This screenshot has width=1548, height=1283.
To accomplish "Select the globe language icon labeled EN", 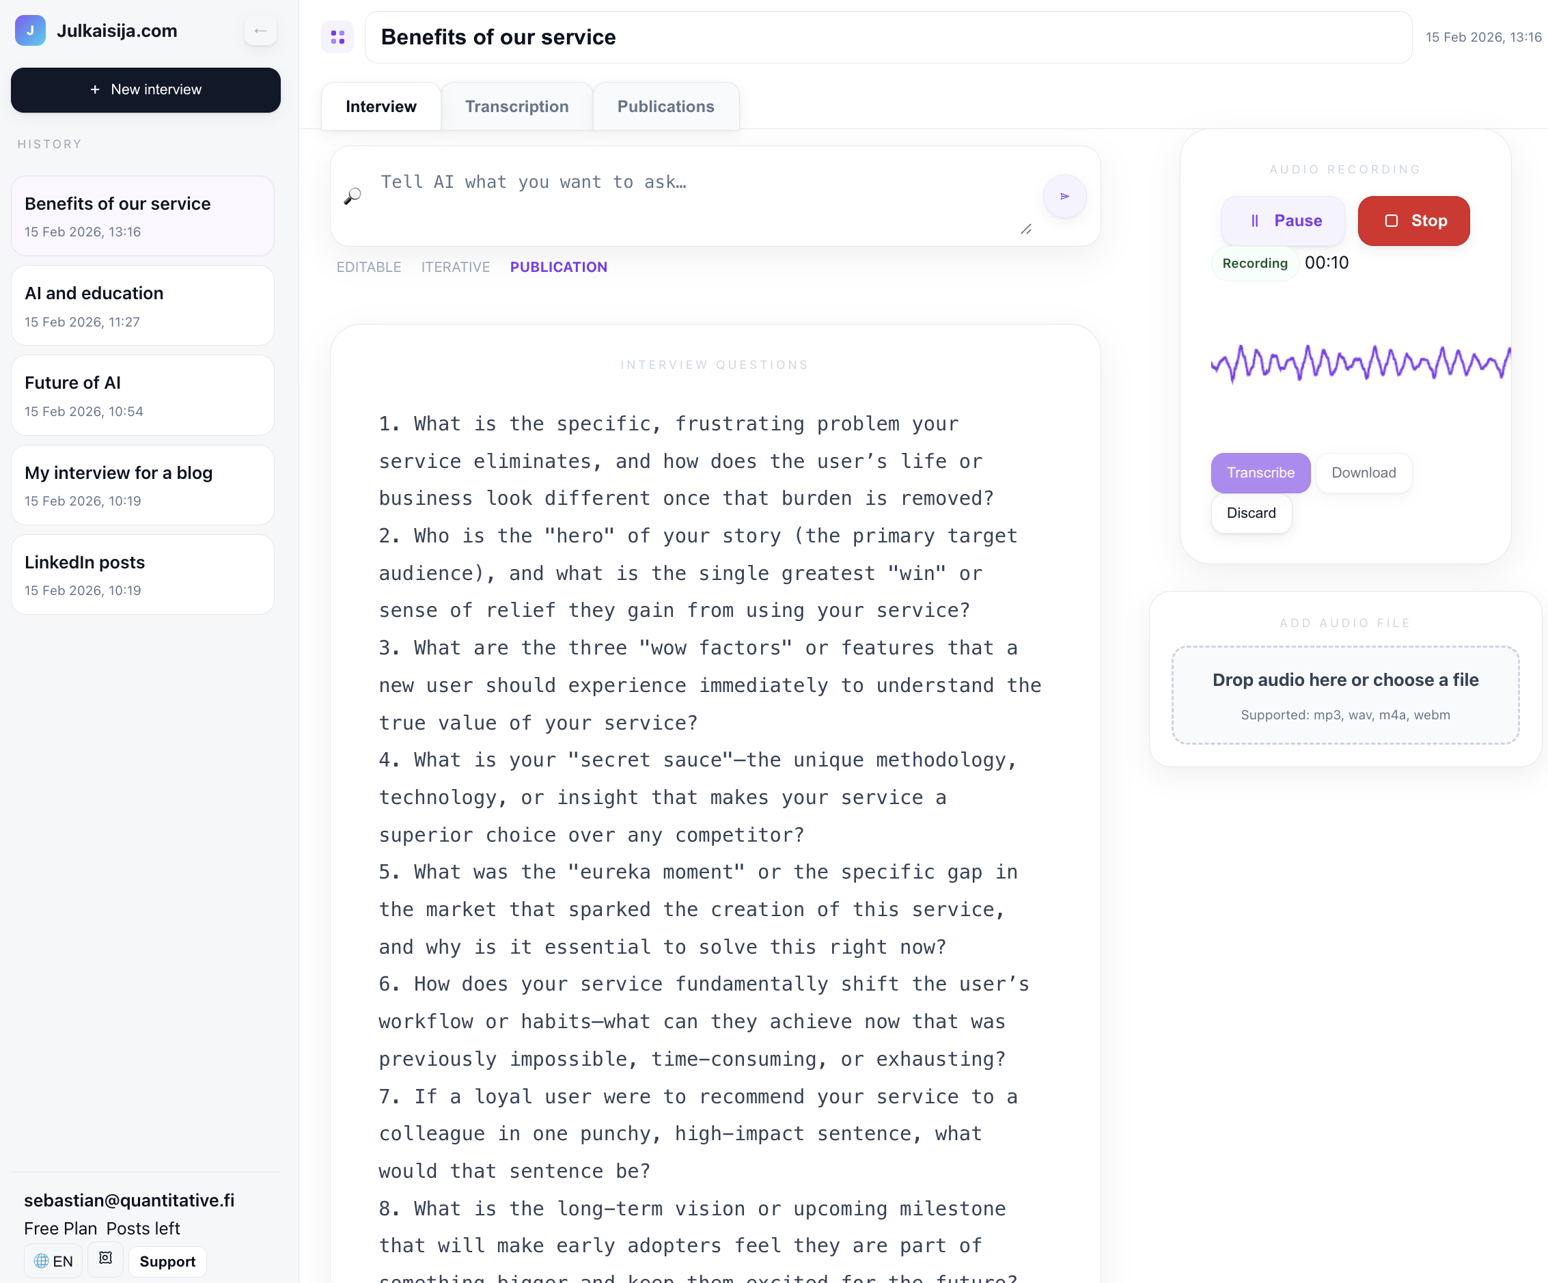I will click(x=53, y=1261).
